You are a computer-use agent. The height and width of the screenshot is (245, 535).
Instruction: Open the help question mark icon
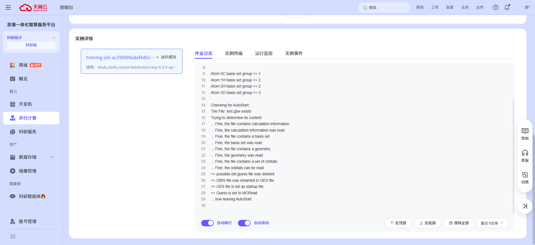[495, 8]
